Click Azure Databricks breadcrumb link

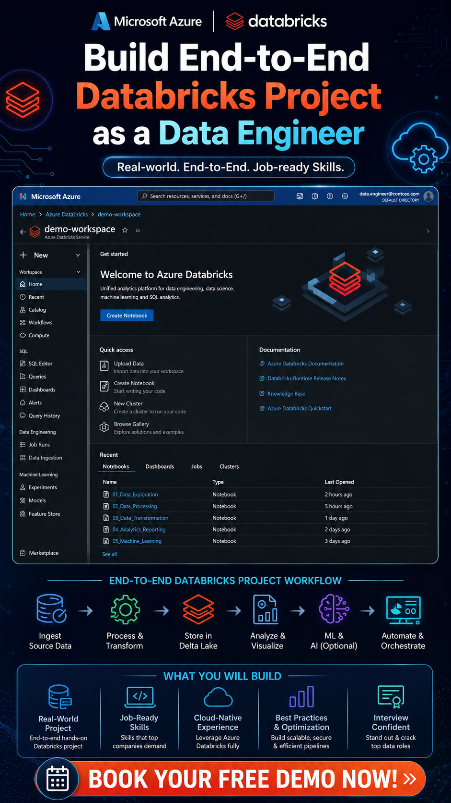[x=67, y=214]
